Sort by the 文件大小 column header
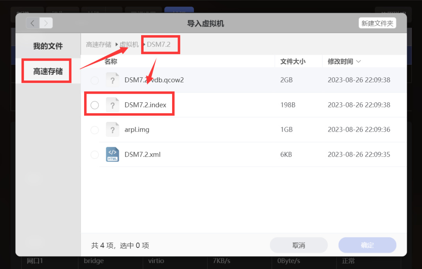The height and width of the screenshot is (269, 422). click(x=293, y=62)
